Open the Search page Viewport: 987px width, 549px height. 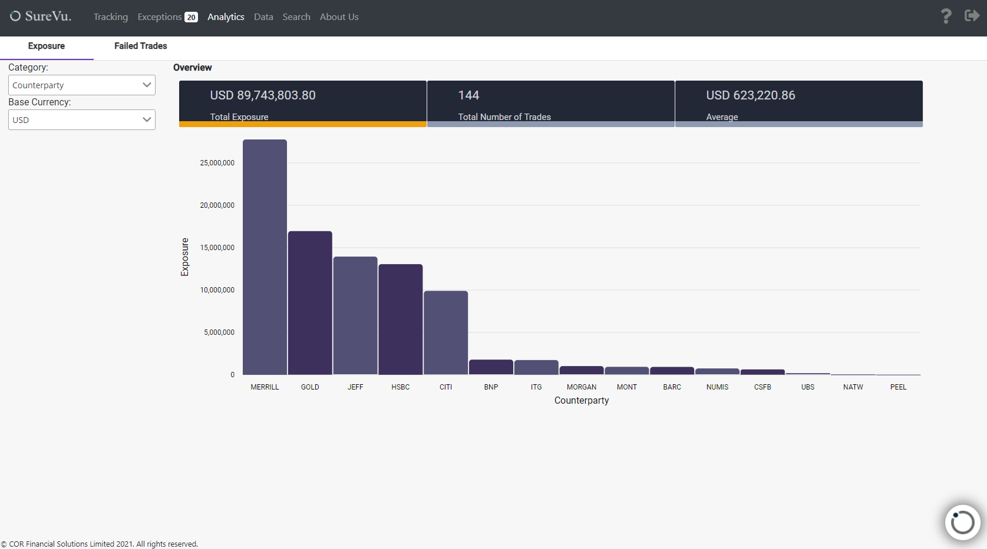pos(296,17)
